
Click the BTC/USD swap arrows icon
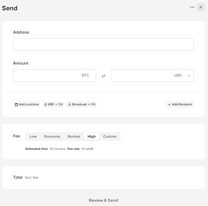coord(104,76)
